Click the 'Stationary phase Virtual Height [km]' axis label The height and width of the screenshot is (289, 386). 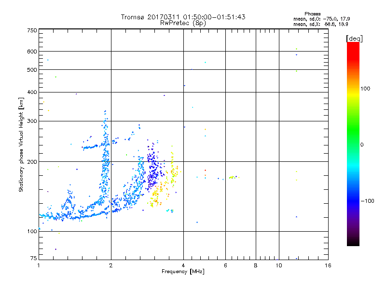[x=21, y=144]
